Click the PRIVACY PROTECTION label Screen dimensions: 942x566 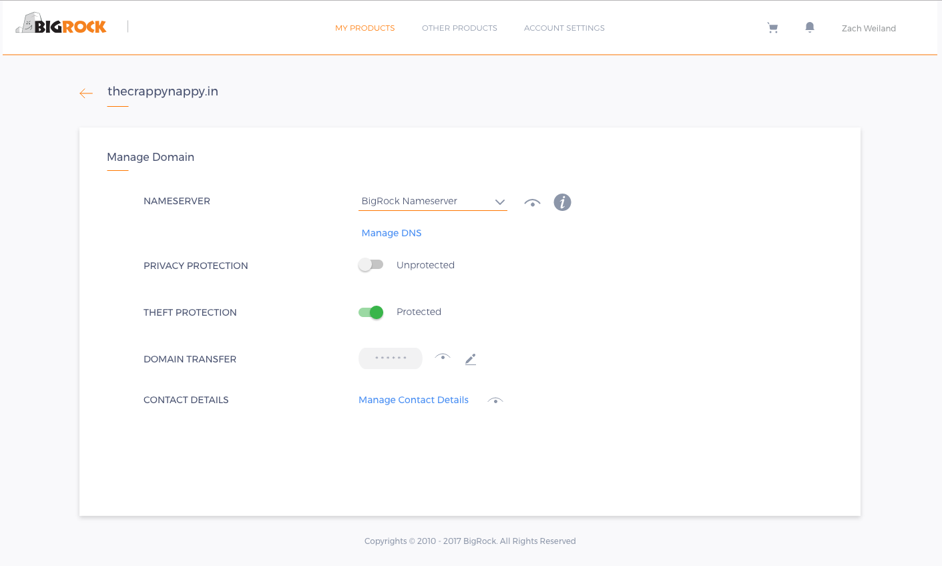click(x=196, y=266)
